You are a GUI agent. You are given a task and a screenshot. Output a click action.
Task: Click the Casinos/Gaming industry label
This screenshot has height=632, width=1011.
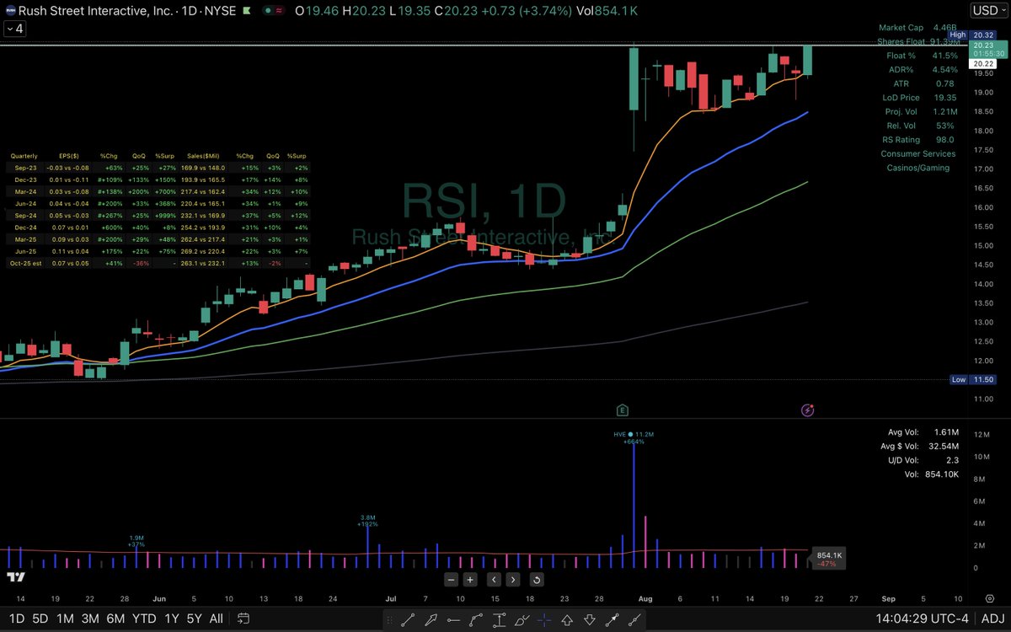pos(917,168)
